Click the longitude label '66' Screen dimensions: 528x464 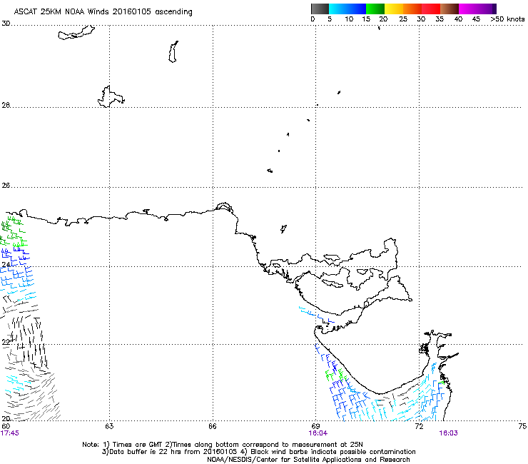click(x=212, y=426)
